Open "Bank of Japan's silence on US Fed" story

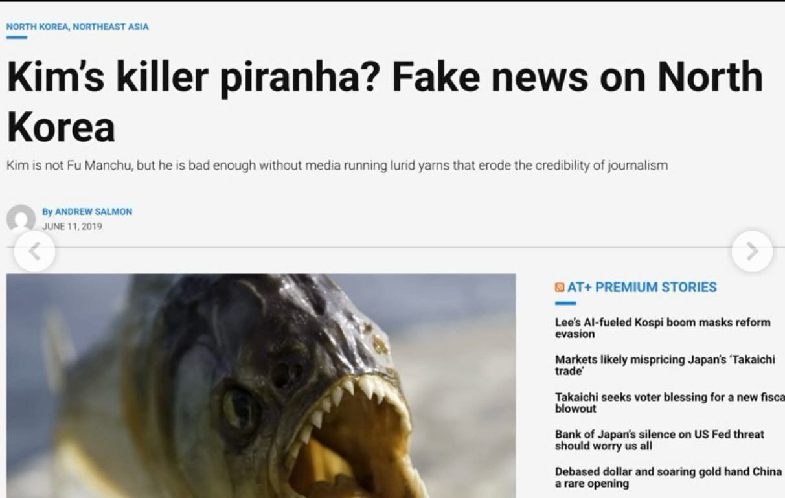pos(659,440)
